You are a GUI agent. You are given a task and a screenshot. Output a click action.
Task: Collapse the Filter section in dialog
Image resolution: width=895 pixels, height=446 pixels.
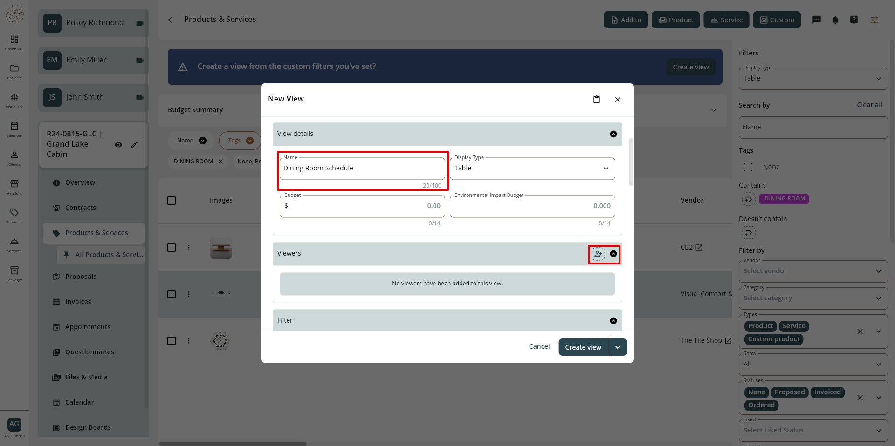pyautogui.click(x=613, y=321)
